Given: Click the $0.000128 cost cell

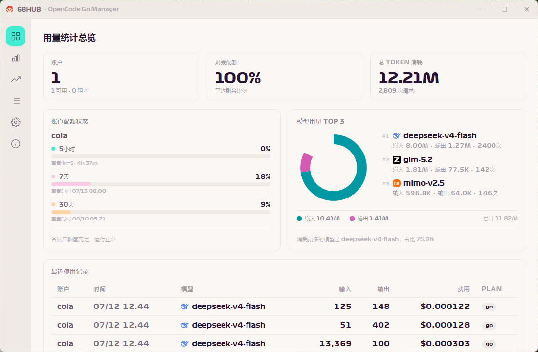Looking at the screenshot, I should 445,325.
